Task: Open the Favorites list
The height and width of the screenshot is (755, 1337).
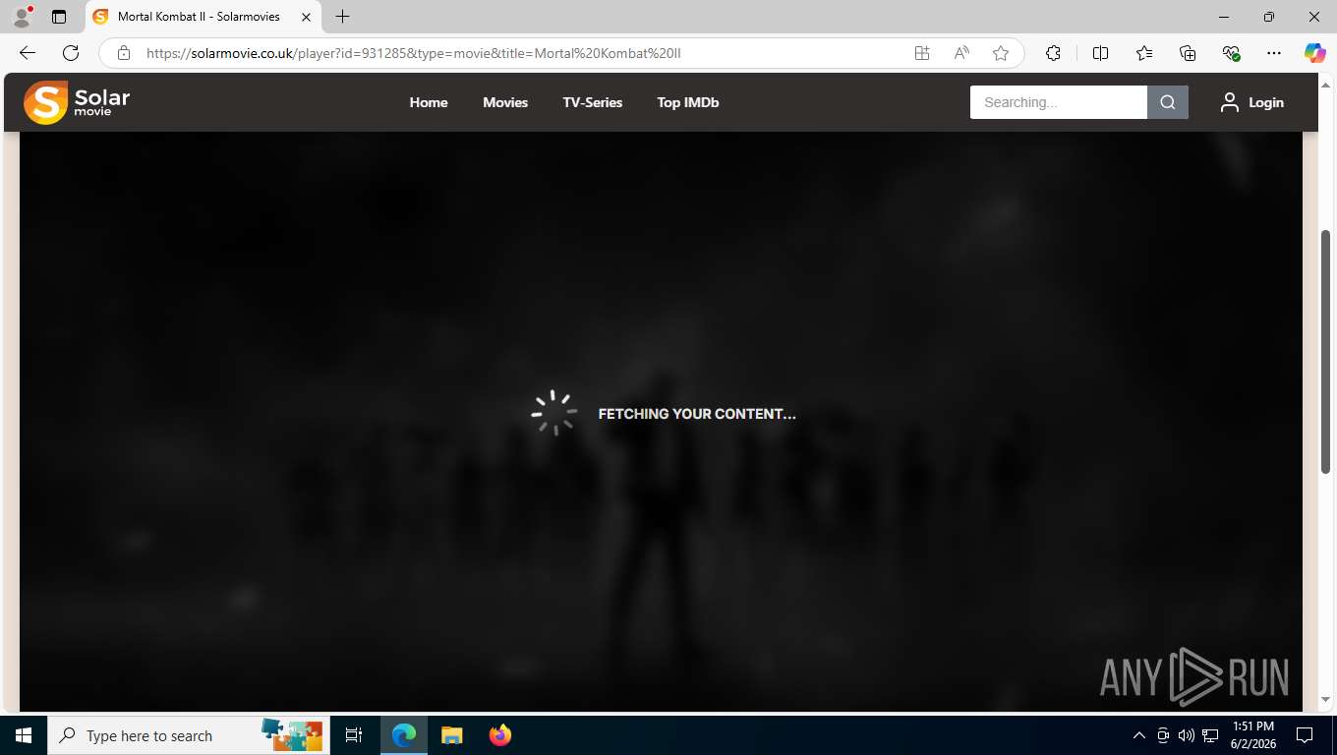Action: (x=1144, y=53)
